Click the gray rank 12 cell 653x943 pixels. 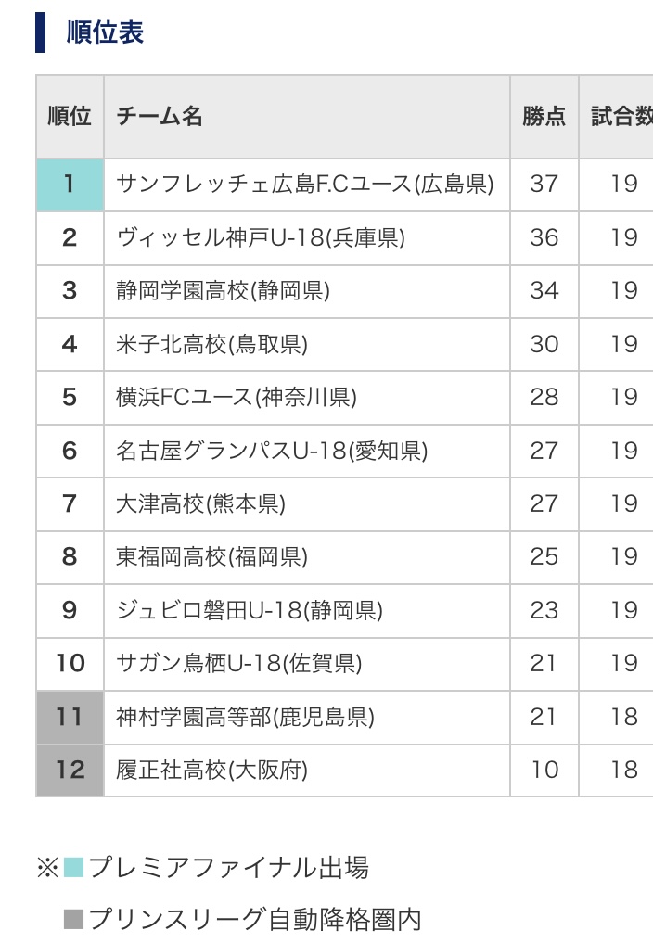click(70, 771)
